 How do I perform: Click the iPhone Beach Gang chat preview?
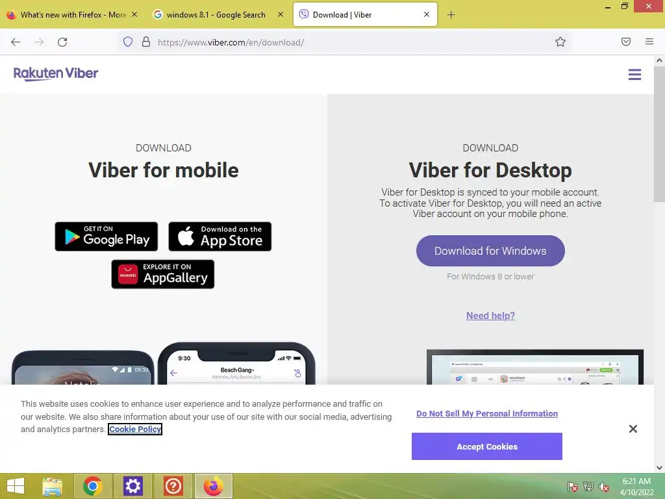pos(236,364)
